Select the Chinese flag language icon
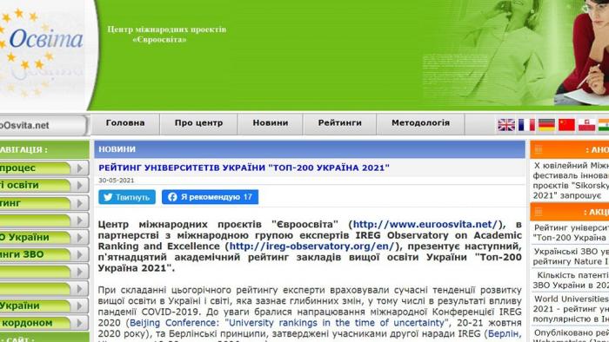Image resolution: width=609 pixels, height=342 pixels. (566, 125)
